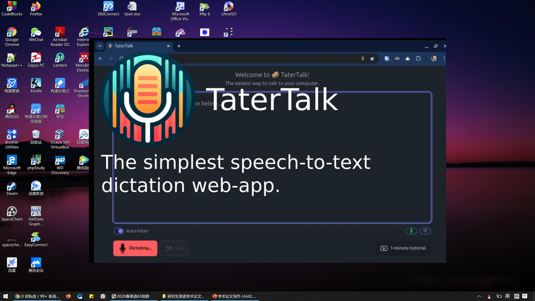Click the browser profile avatar

[x=434, y=58]
